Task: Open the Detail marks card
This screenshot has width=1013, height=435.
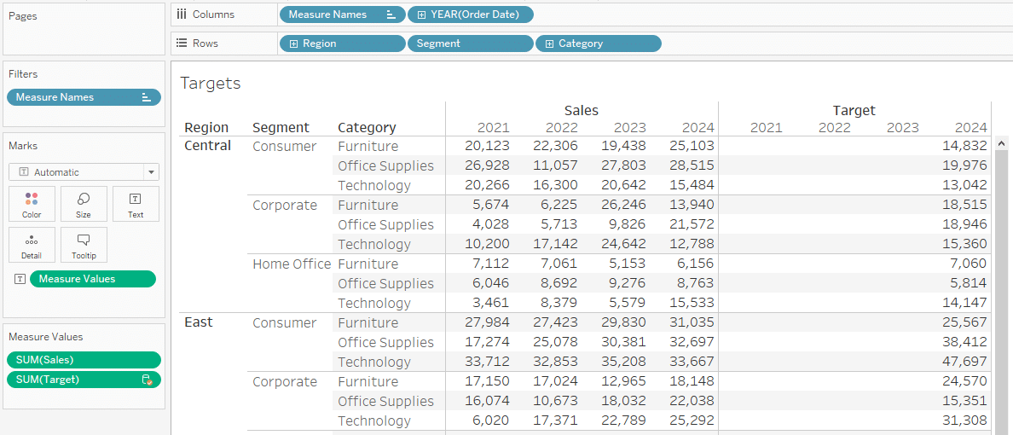Action: (32, 245)
